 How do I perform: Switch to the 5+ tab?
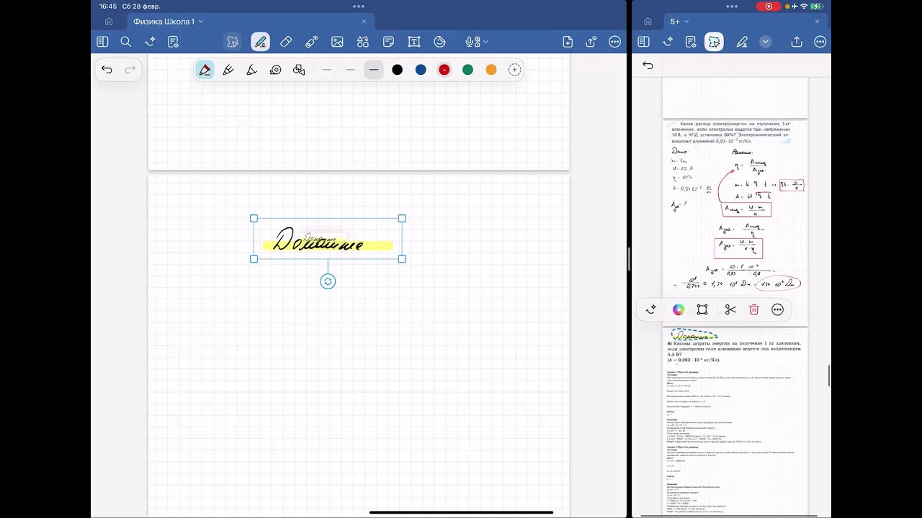[x=675, y=22]
